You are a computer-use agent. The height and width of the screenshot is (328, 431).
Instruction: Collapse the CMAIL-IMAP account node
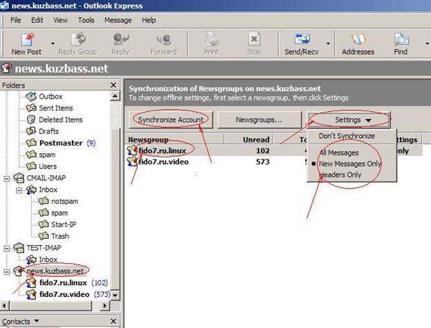[x=7, y=179]
